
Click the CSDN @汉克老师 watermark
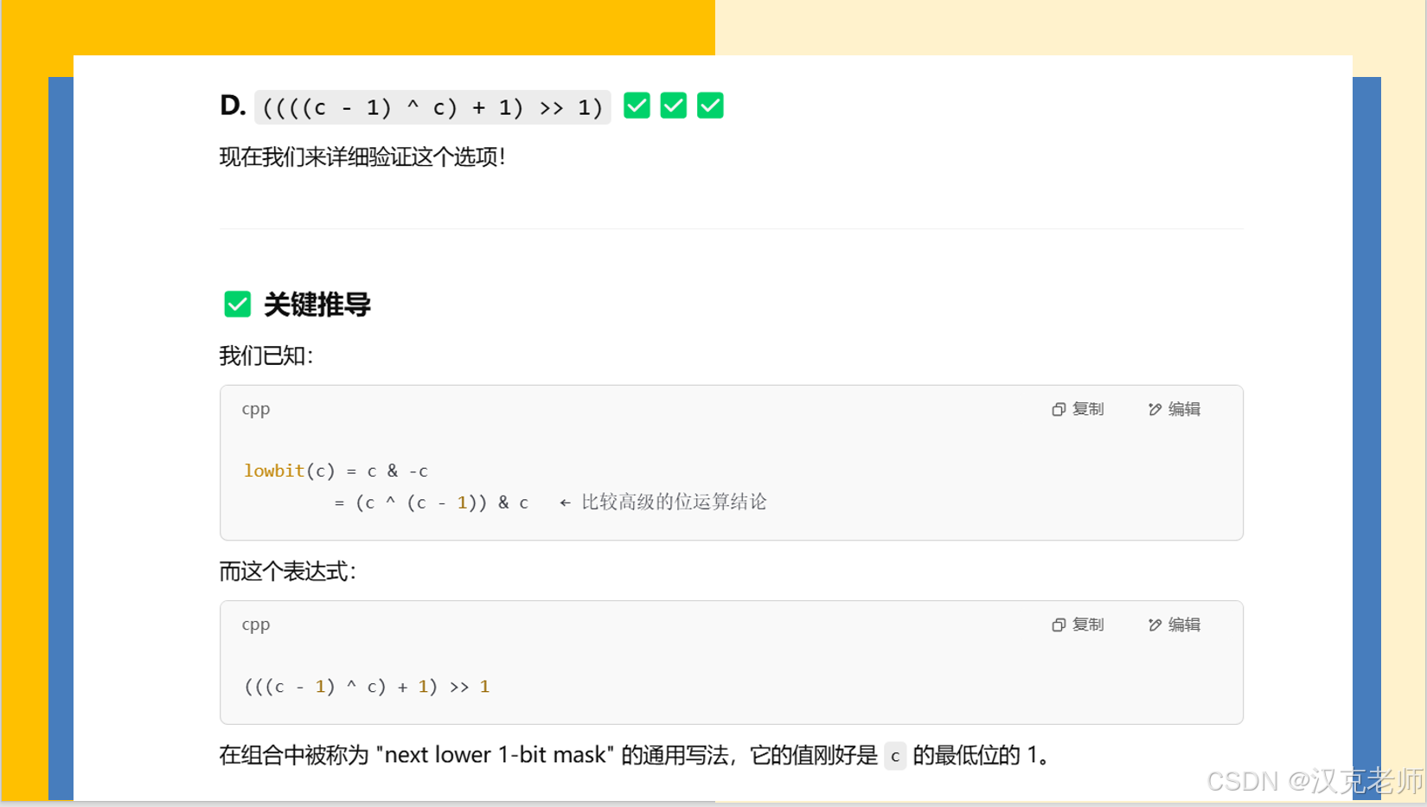[1315, 781]
